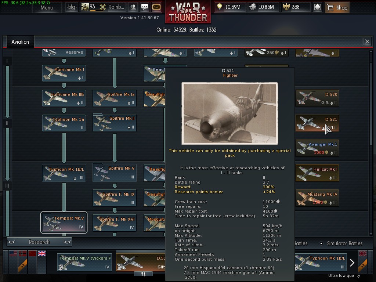
Task: Click the golden eagles currency icon
Action: coord(286,7)
